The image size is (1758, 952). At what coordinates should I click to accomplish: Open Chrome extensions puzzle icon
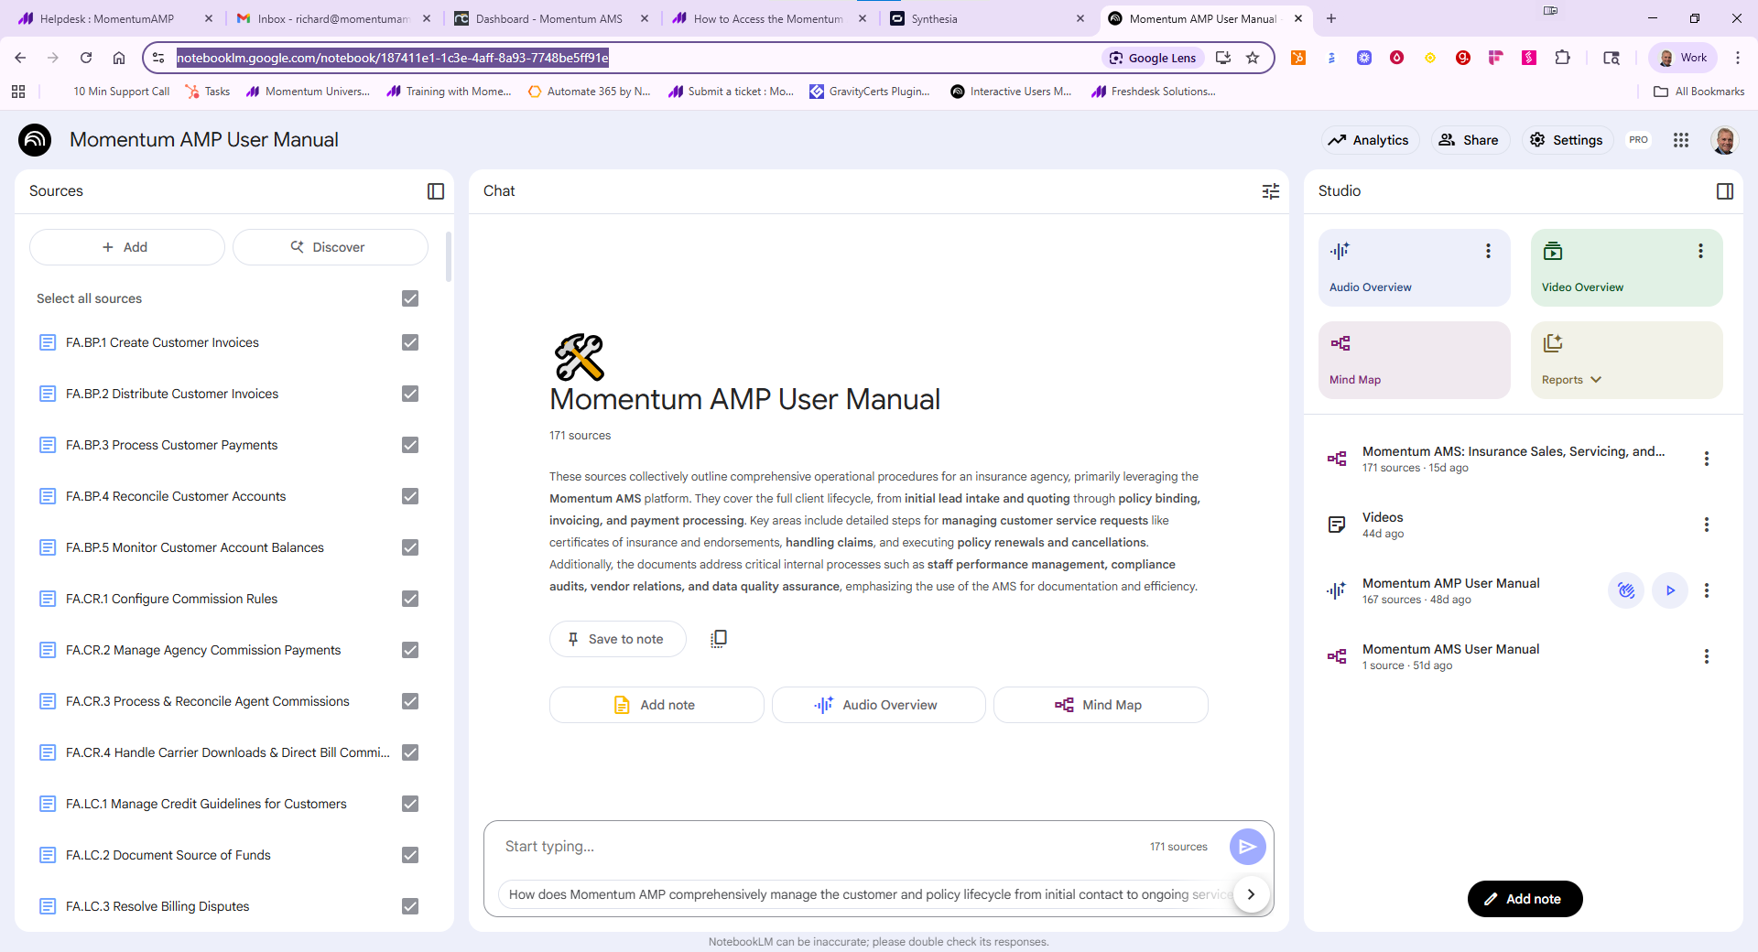(1562, 58)
